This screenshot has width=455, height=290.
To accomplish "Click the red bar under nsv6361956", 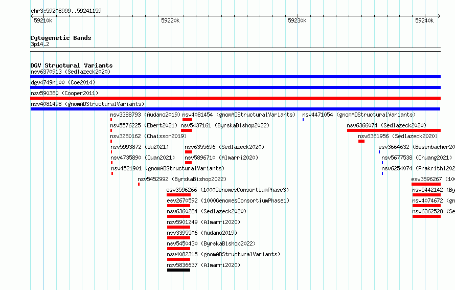I will 361,141.
